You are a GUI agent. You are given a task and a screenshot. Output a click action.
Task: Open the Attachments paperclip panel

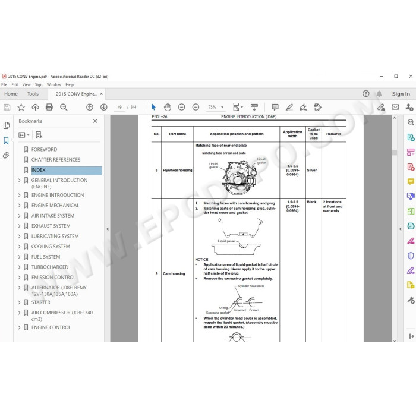point(6,155)
